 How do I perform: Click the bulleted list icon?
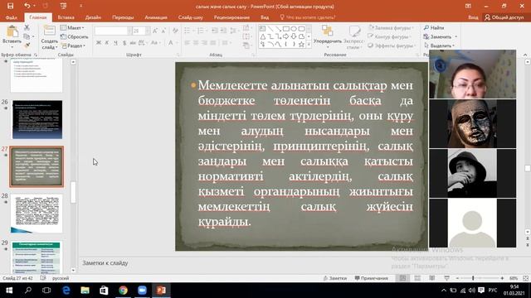click(188, 31)
